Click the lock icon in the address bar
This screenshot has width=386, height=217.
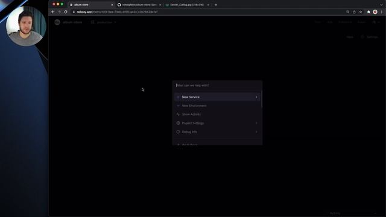click(x=74, y=12)
